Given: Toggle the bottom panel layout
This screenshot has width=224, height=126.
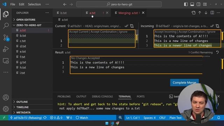Looking at the screenshot, I should pyautogui.click(x=192, y=4).
